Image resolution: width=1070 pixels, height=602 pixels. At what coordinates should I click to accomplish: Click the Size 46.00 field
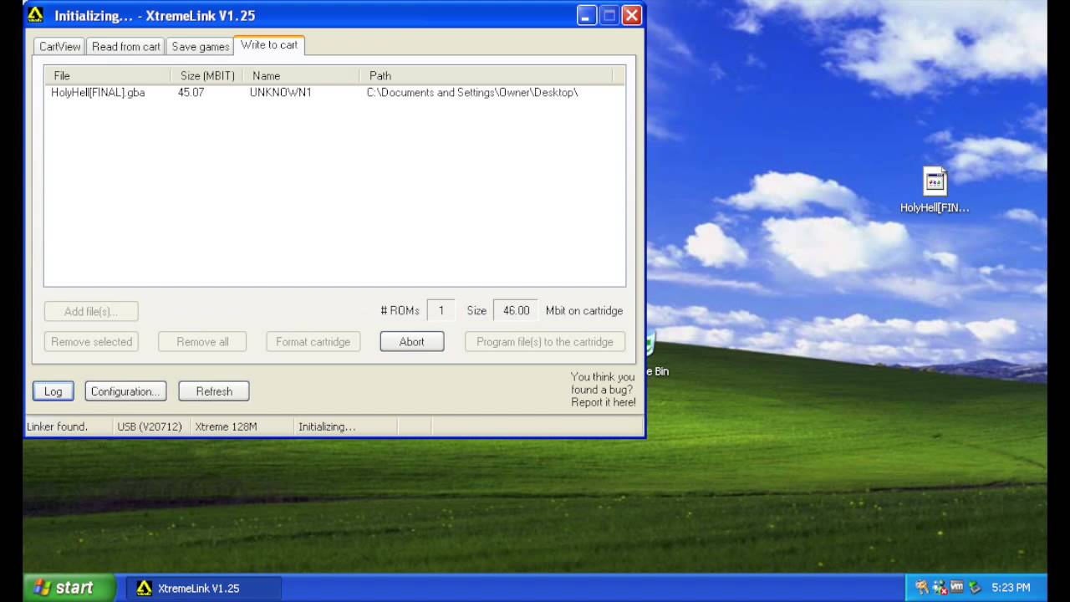coord(516,310)
